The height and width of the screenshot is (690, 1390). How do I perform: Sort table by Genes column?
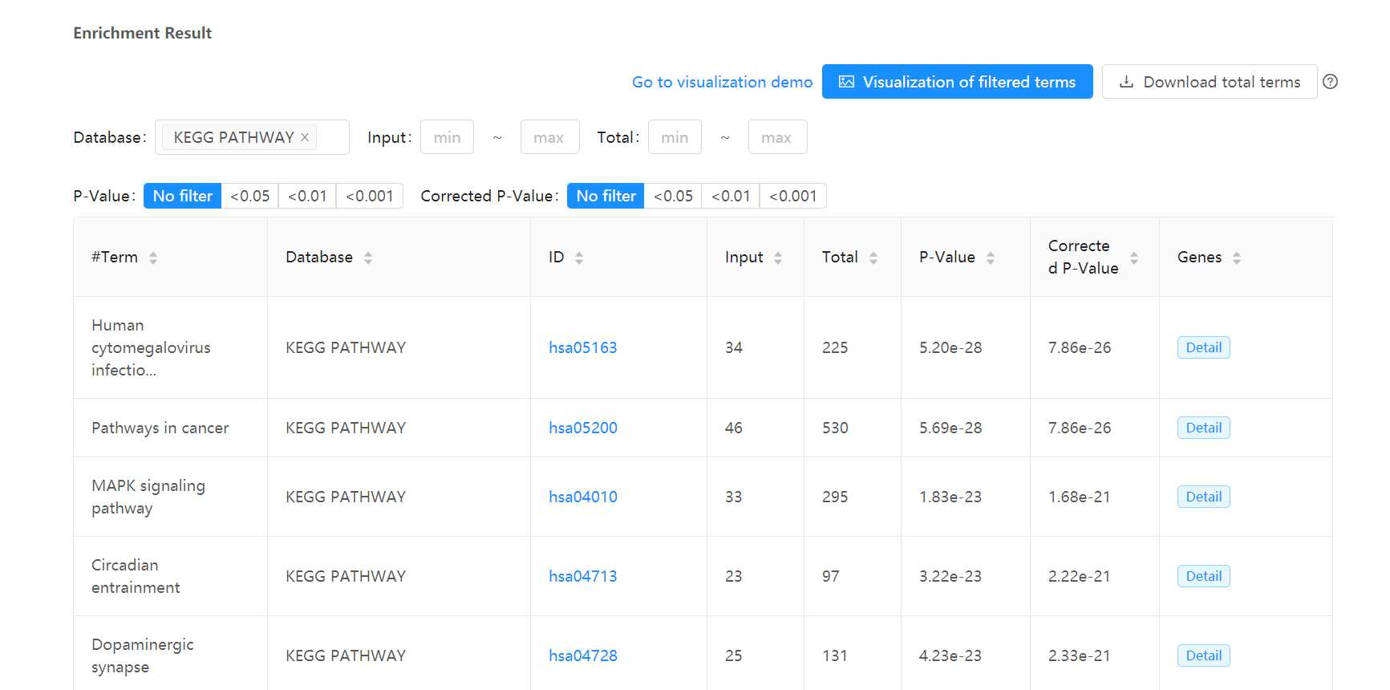pos(1237,258)
